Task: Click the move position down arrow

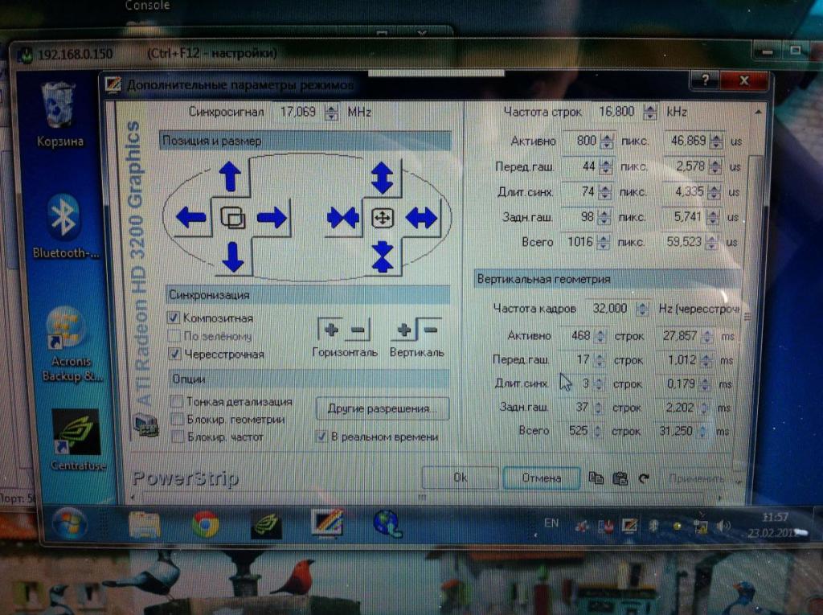Action: point(232,257)
